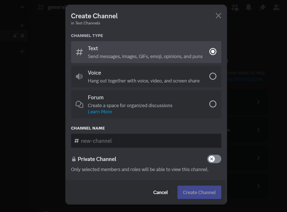287x212 pixels.
Task: Click the bottommost chevron arrow on the right
Action: (258, 186)
